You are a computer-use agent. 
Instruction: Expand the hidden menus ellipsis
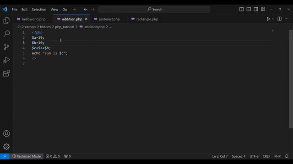coord(74,9)
